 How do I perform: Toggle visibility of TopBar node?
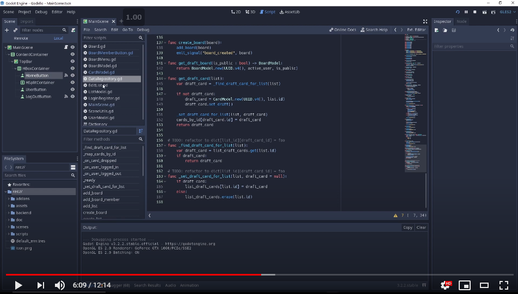(73, 61)
